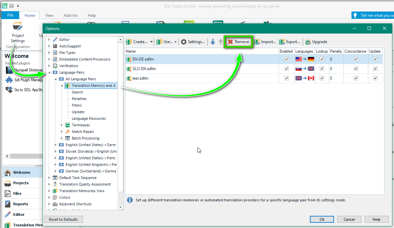The image size is (394, 228).
Task: Uncheck Enabled for EN-DE.sdltm
Action: [287, 59]
